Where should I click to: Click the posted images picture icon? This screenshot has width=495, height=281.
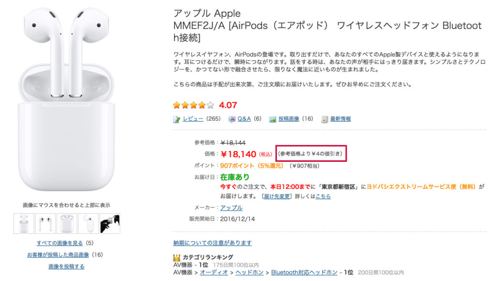[273, 119]
